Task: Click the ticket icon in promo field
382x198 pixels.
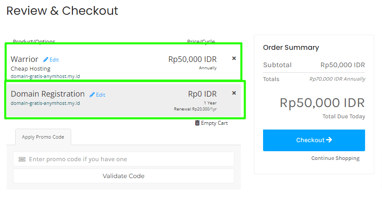Action: pyautogui.click(x=22, y=159)
